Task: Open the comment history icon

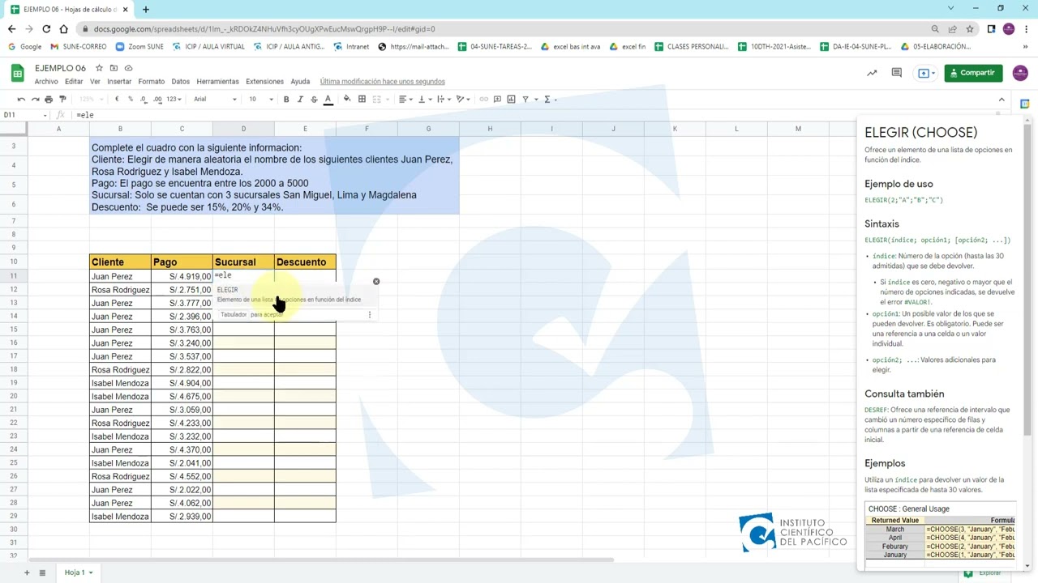Action: tap(897, 73)
